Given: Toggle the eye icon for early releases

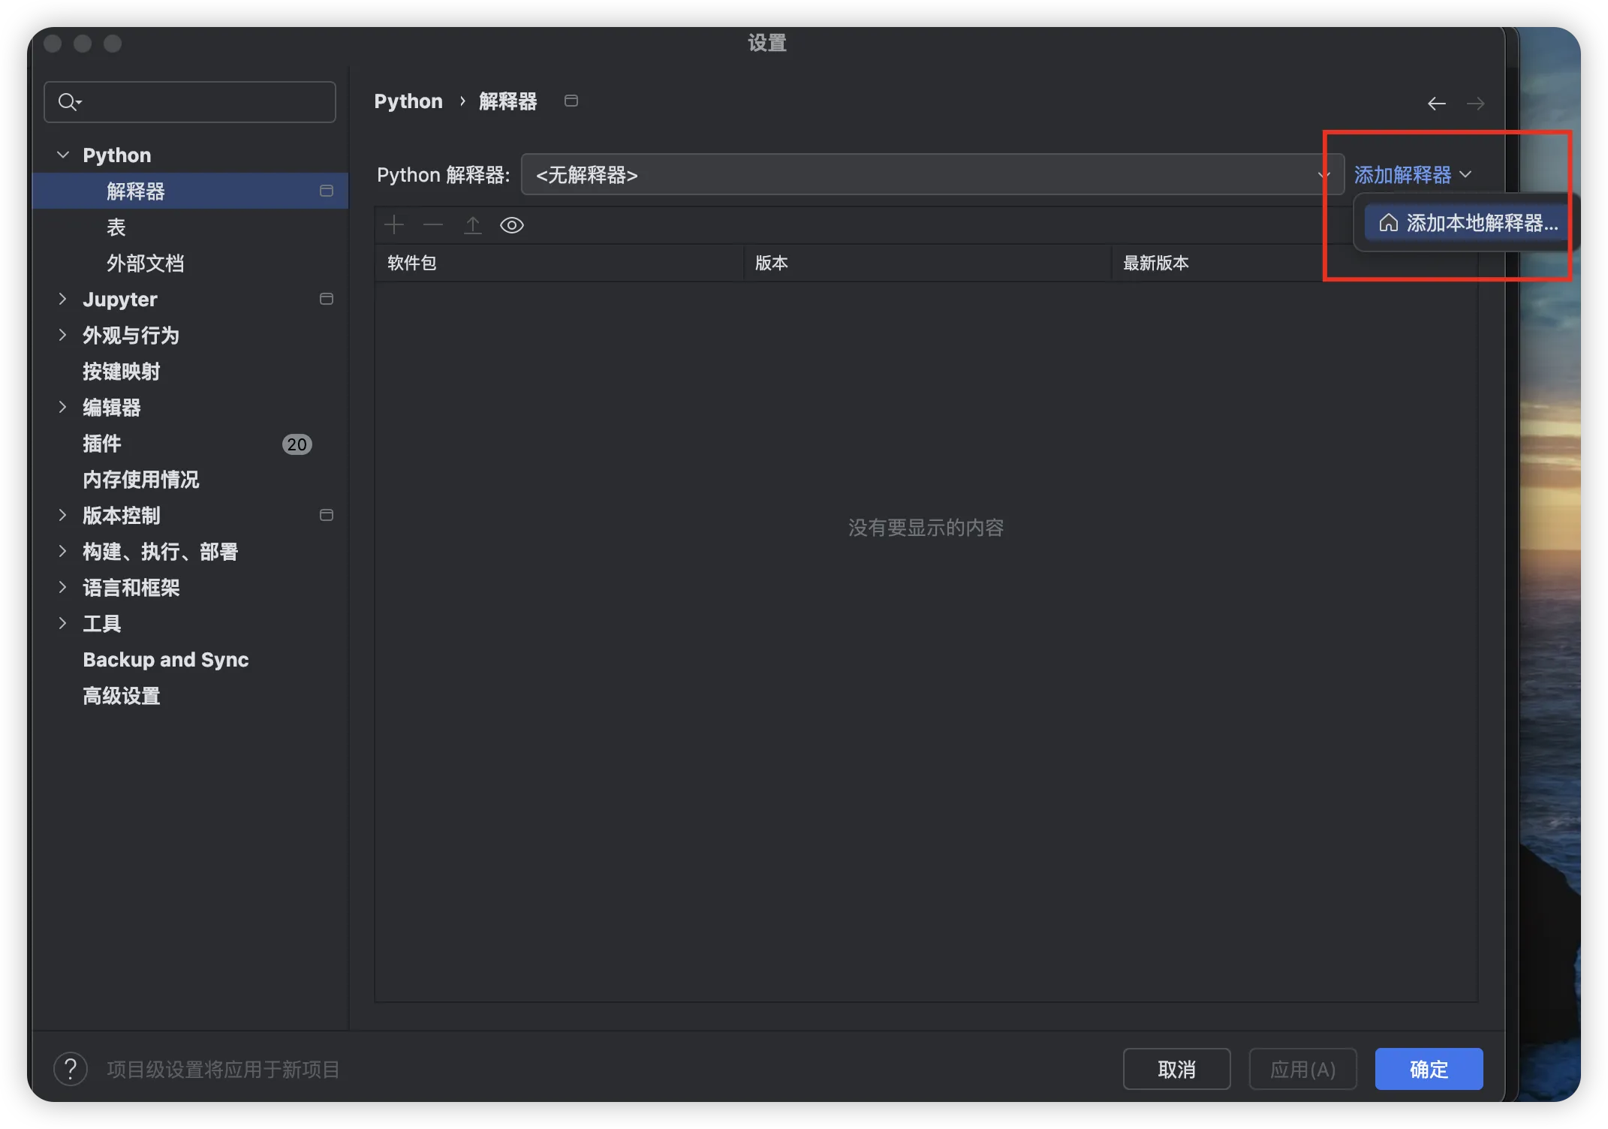Looking at the screenshot, I should (512, 225).
